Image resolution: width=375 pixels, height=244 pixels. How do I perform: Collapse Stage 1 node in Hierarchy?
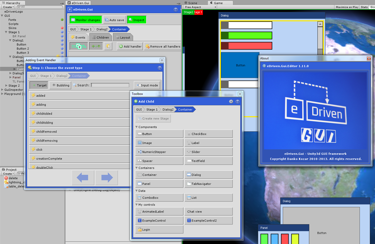click(6, 32)
